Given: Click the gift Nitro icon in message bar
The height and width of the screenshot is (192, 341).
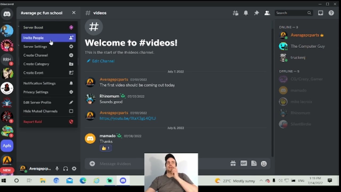Looking at the screenshot, I should [233, 163].
